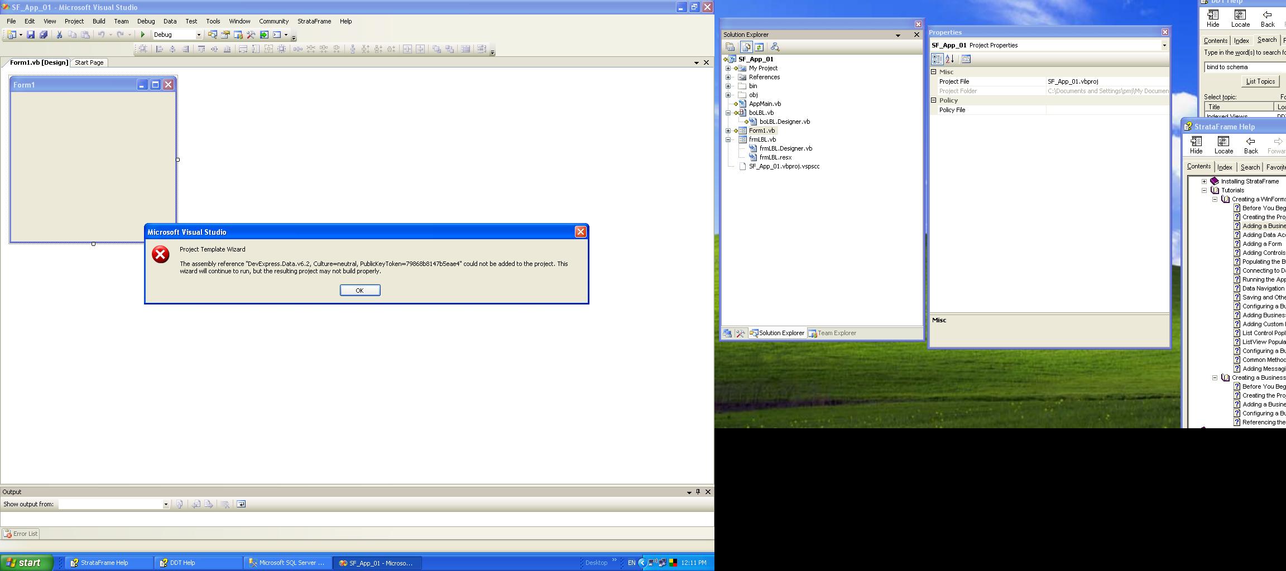Click the Windows start button
The height and width of the screenshot is (571, 1286).
point(27,563)
